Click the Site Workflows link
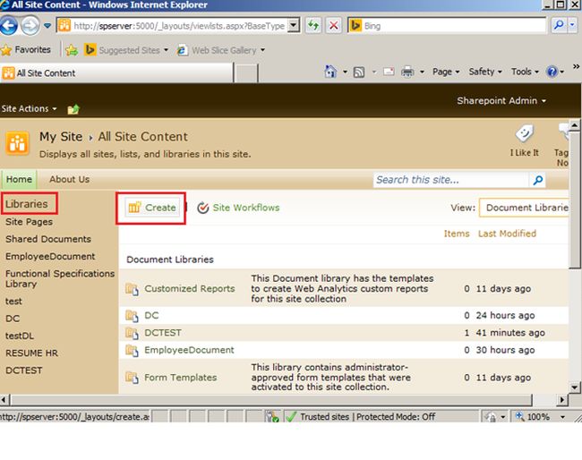This screenshot has width=582, height=460. (238, 208)
